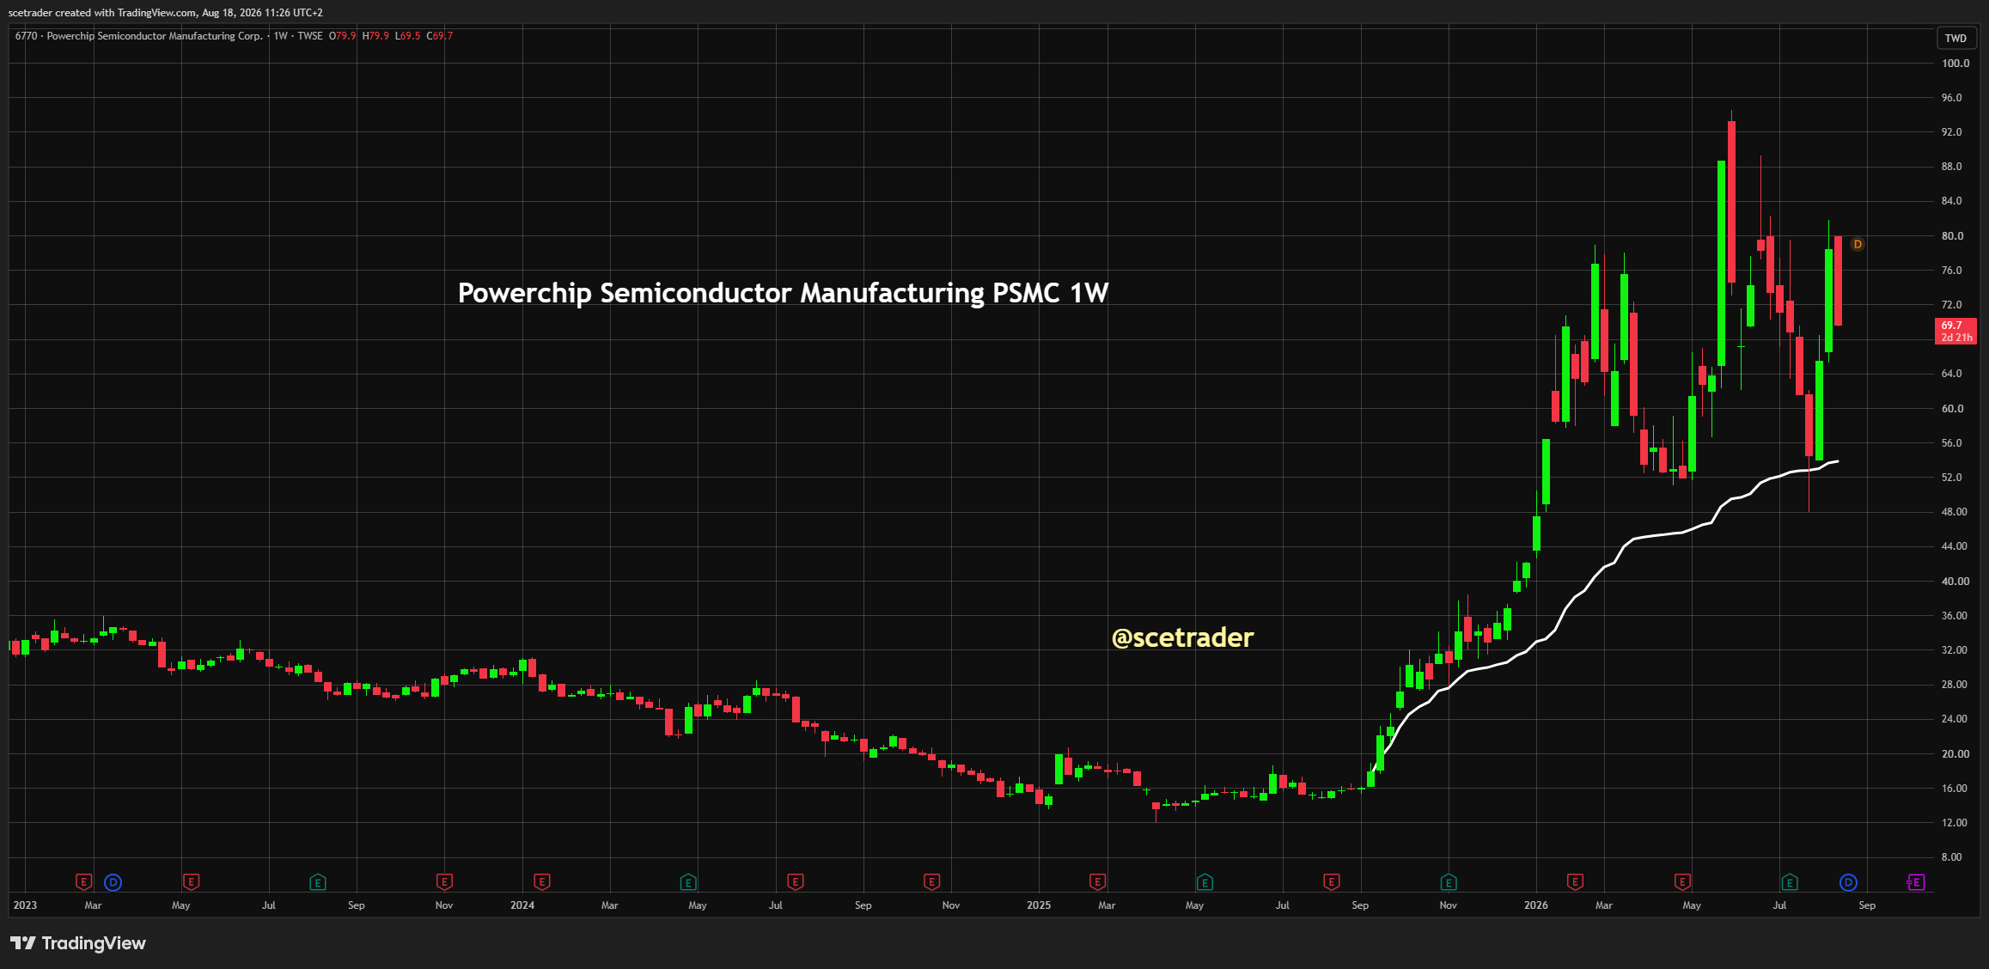Click the red earnings marker before Nov 2024
This screenshot has width=1989, height=969.
[x=931, y=881]
